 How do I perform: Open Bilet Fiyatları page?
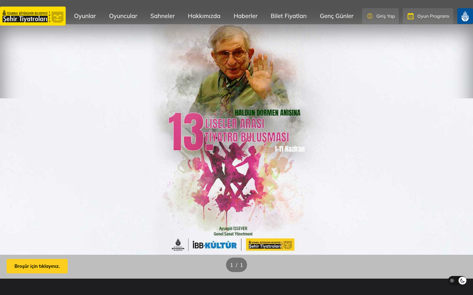(289, 16)
